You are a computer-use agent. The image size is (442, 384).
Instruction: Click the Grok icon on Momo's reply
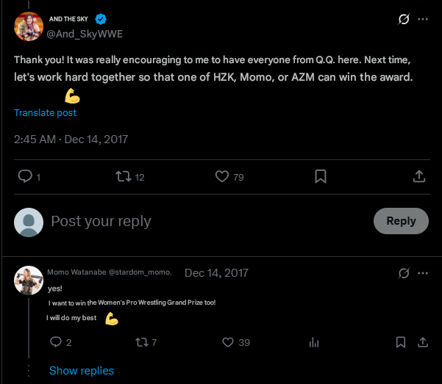pyautogui.click(x=403, y=273)
